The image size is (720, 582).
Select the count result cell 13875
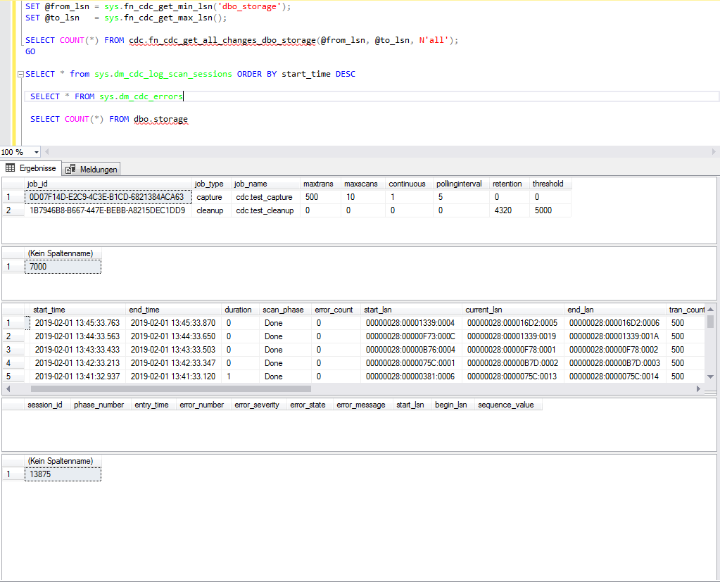63,474
